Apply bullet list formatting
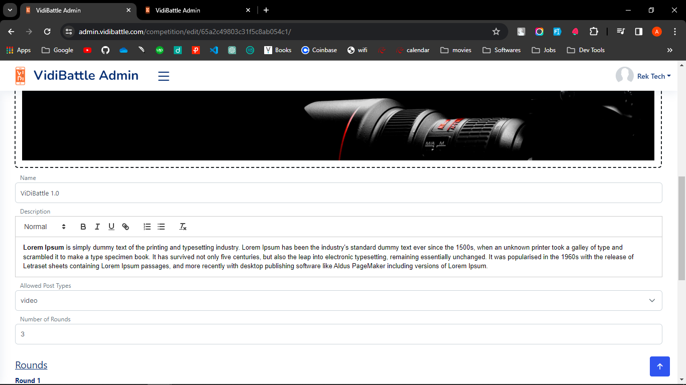 point(161,227)
